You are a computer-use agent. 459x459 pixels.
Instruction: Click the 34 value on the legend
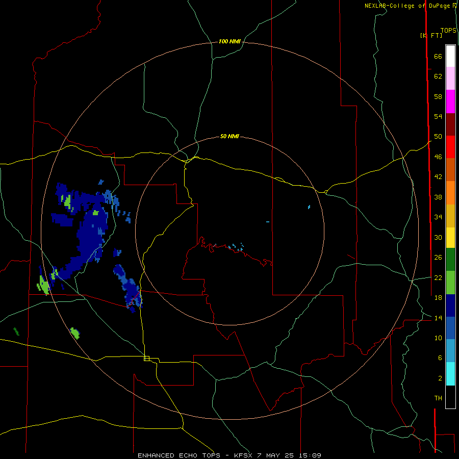438,217
